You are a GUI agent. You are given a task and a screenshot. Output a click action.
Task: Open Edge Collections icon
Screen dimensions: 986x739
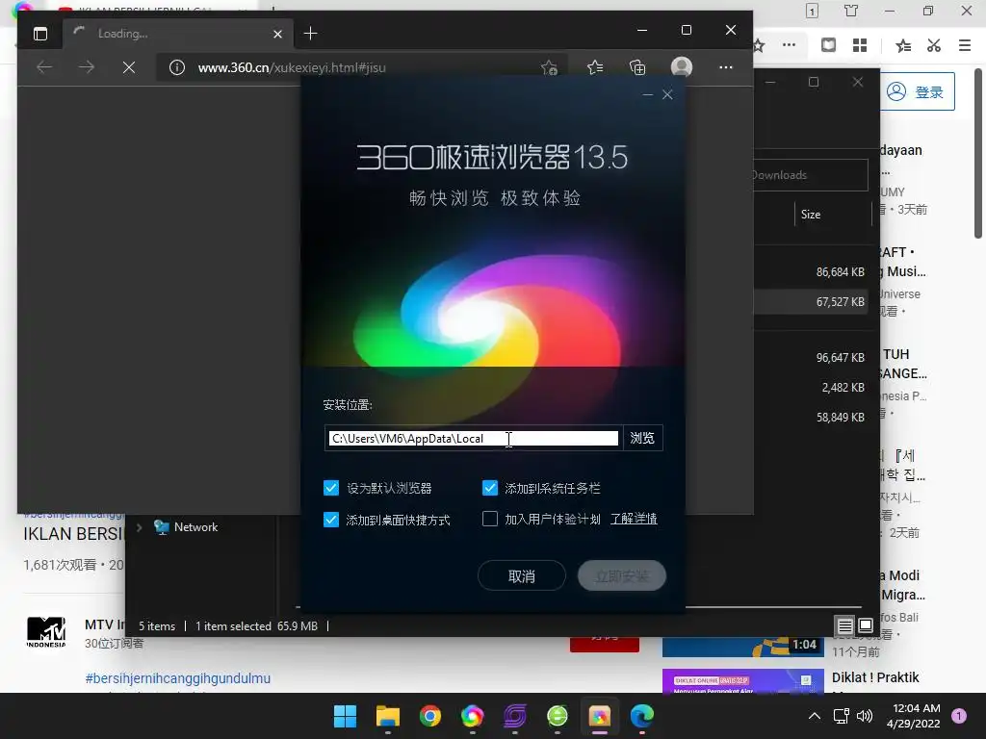pos(637,67)
